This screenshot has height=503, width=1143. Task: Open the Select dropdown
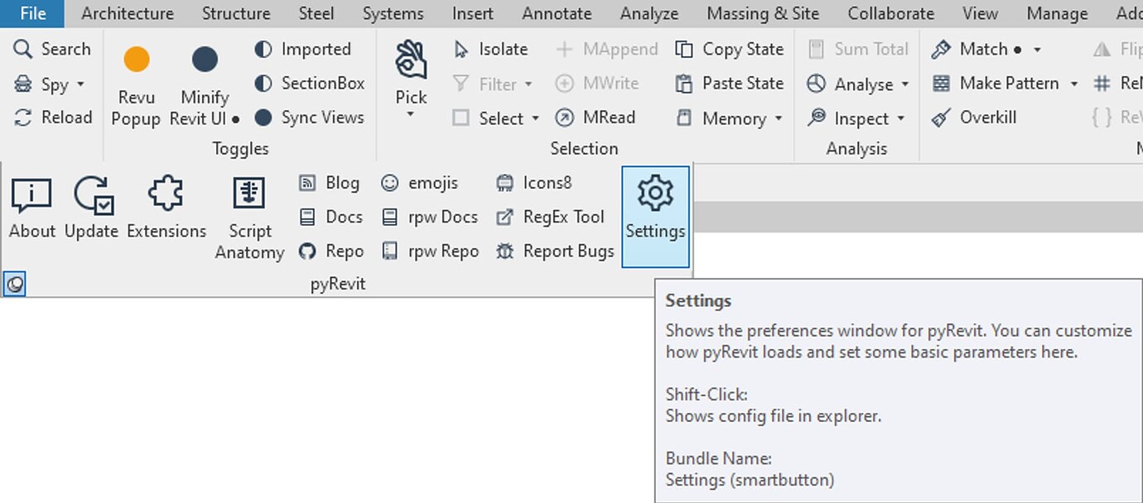[496, 117]
